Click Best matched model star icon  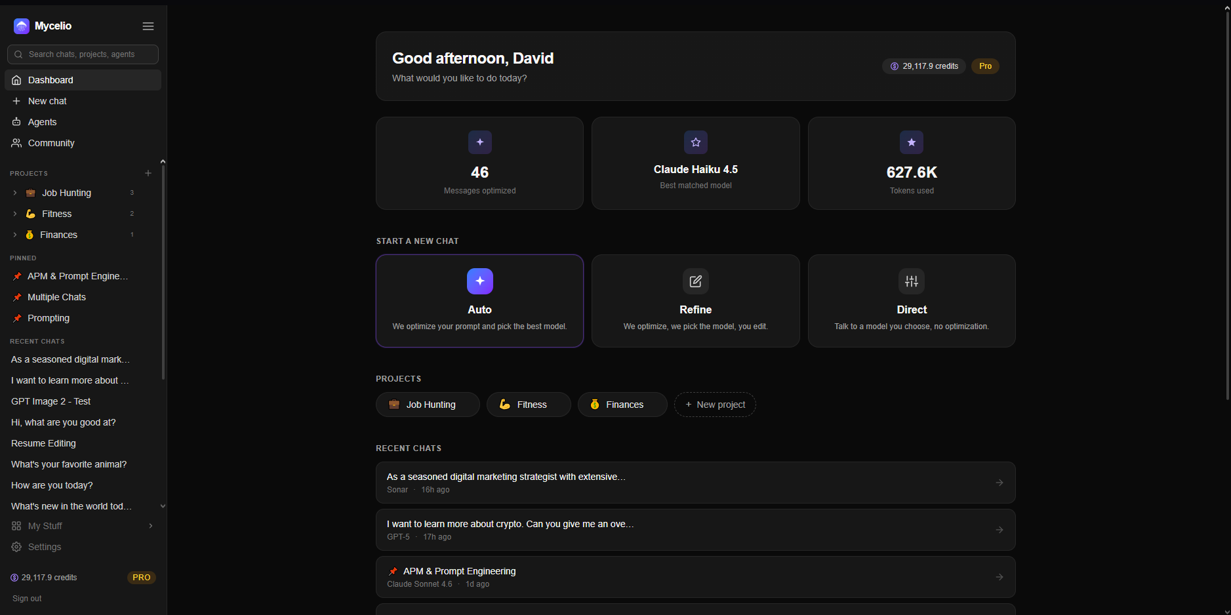[x=696, y=142]
